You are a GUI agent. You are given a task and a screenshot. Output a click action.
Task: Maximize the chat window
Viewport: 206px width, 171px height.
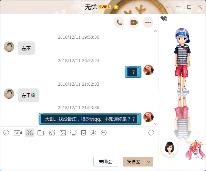tap(189, 7)
